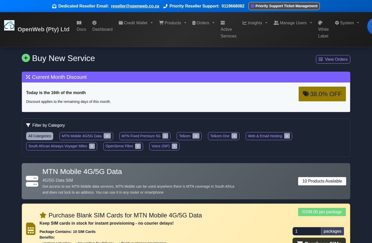Click the list icon in View Orders

[x=321, y=59]
